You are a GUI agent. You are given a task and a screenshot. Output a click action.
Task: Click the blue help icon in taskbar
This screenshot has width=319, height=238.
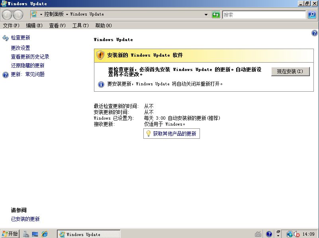[x=269, y=234]
